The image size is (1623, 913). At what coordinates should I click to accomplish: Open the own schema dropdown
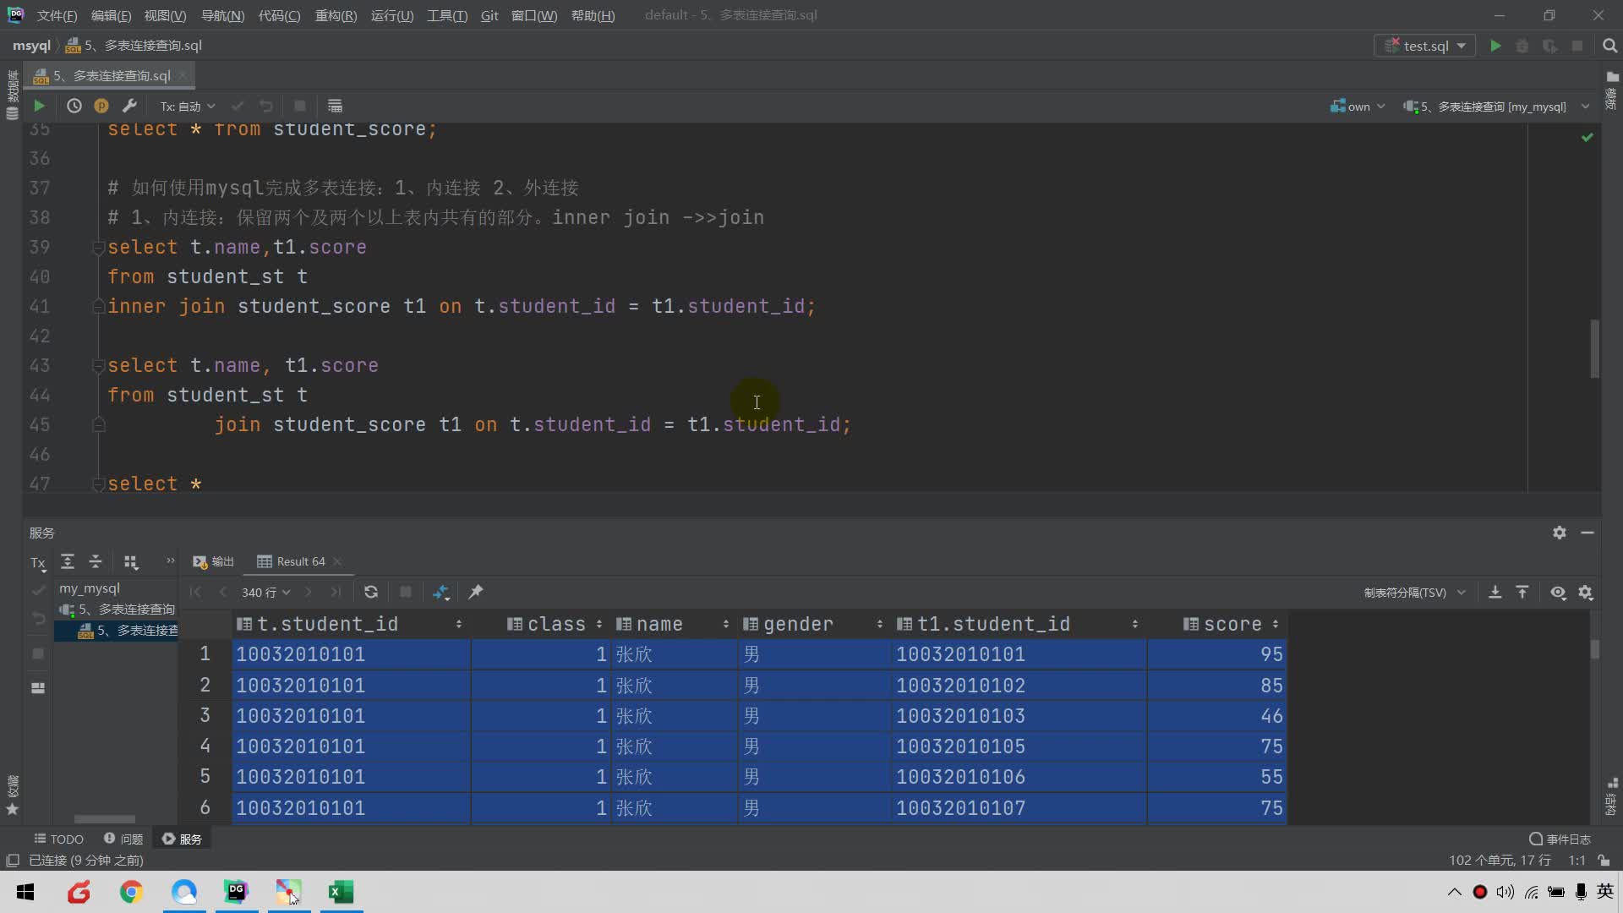point(1358,107)
